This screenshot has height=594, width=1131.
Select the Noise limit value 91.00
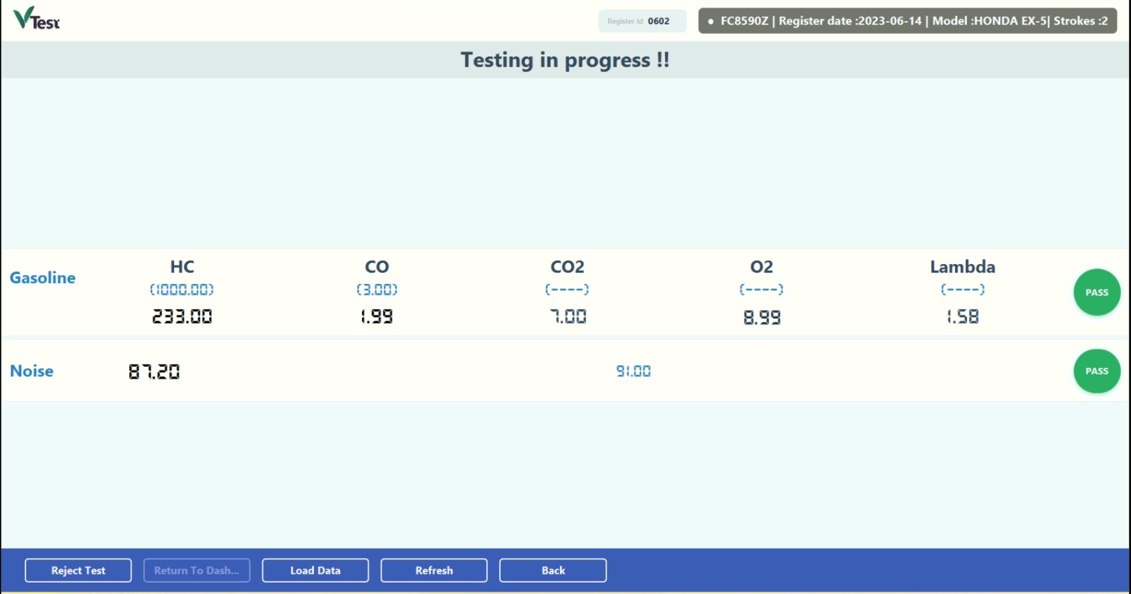pos(633,371)
